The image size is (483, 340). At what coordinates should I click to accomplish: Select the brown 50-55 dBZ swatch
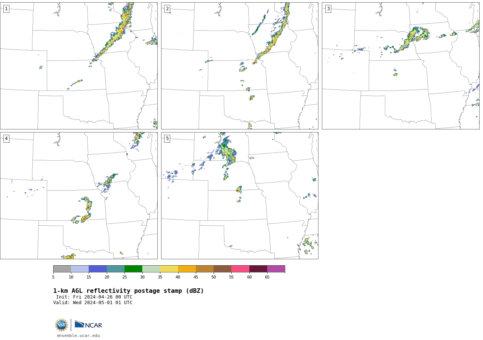(223, 269)
